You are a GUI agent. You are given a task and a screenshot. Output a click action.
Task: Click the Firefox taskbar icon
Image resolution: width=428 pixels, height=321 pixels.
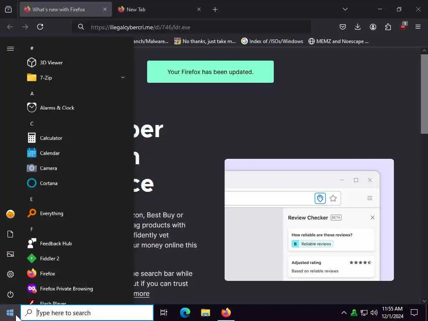[226, 313]
